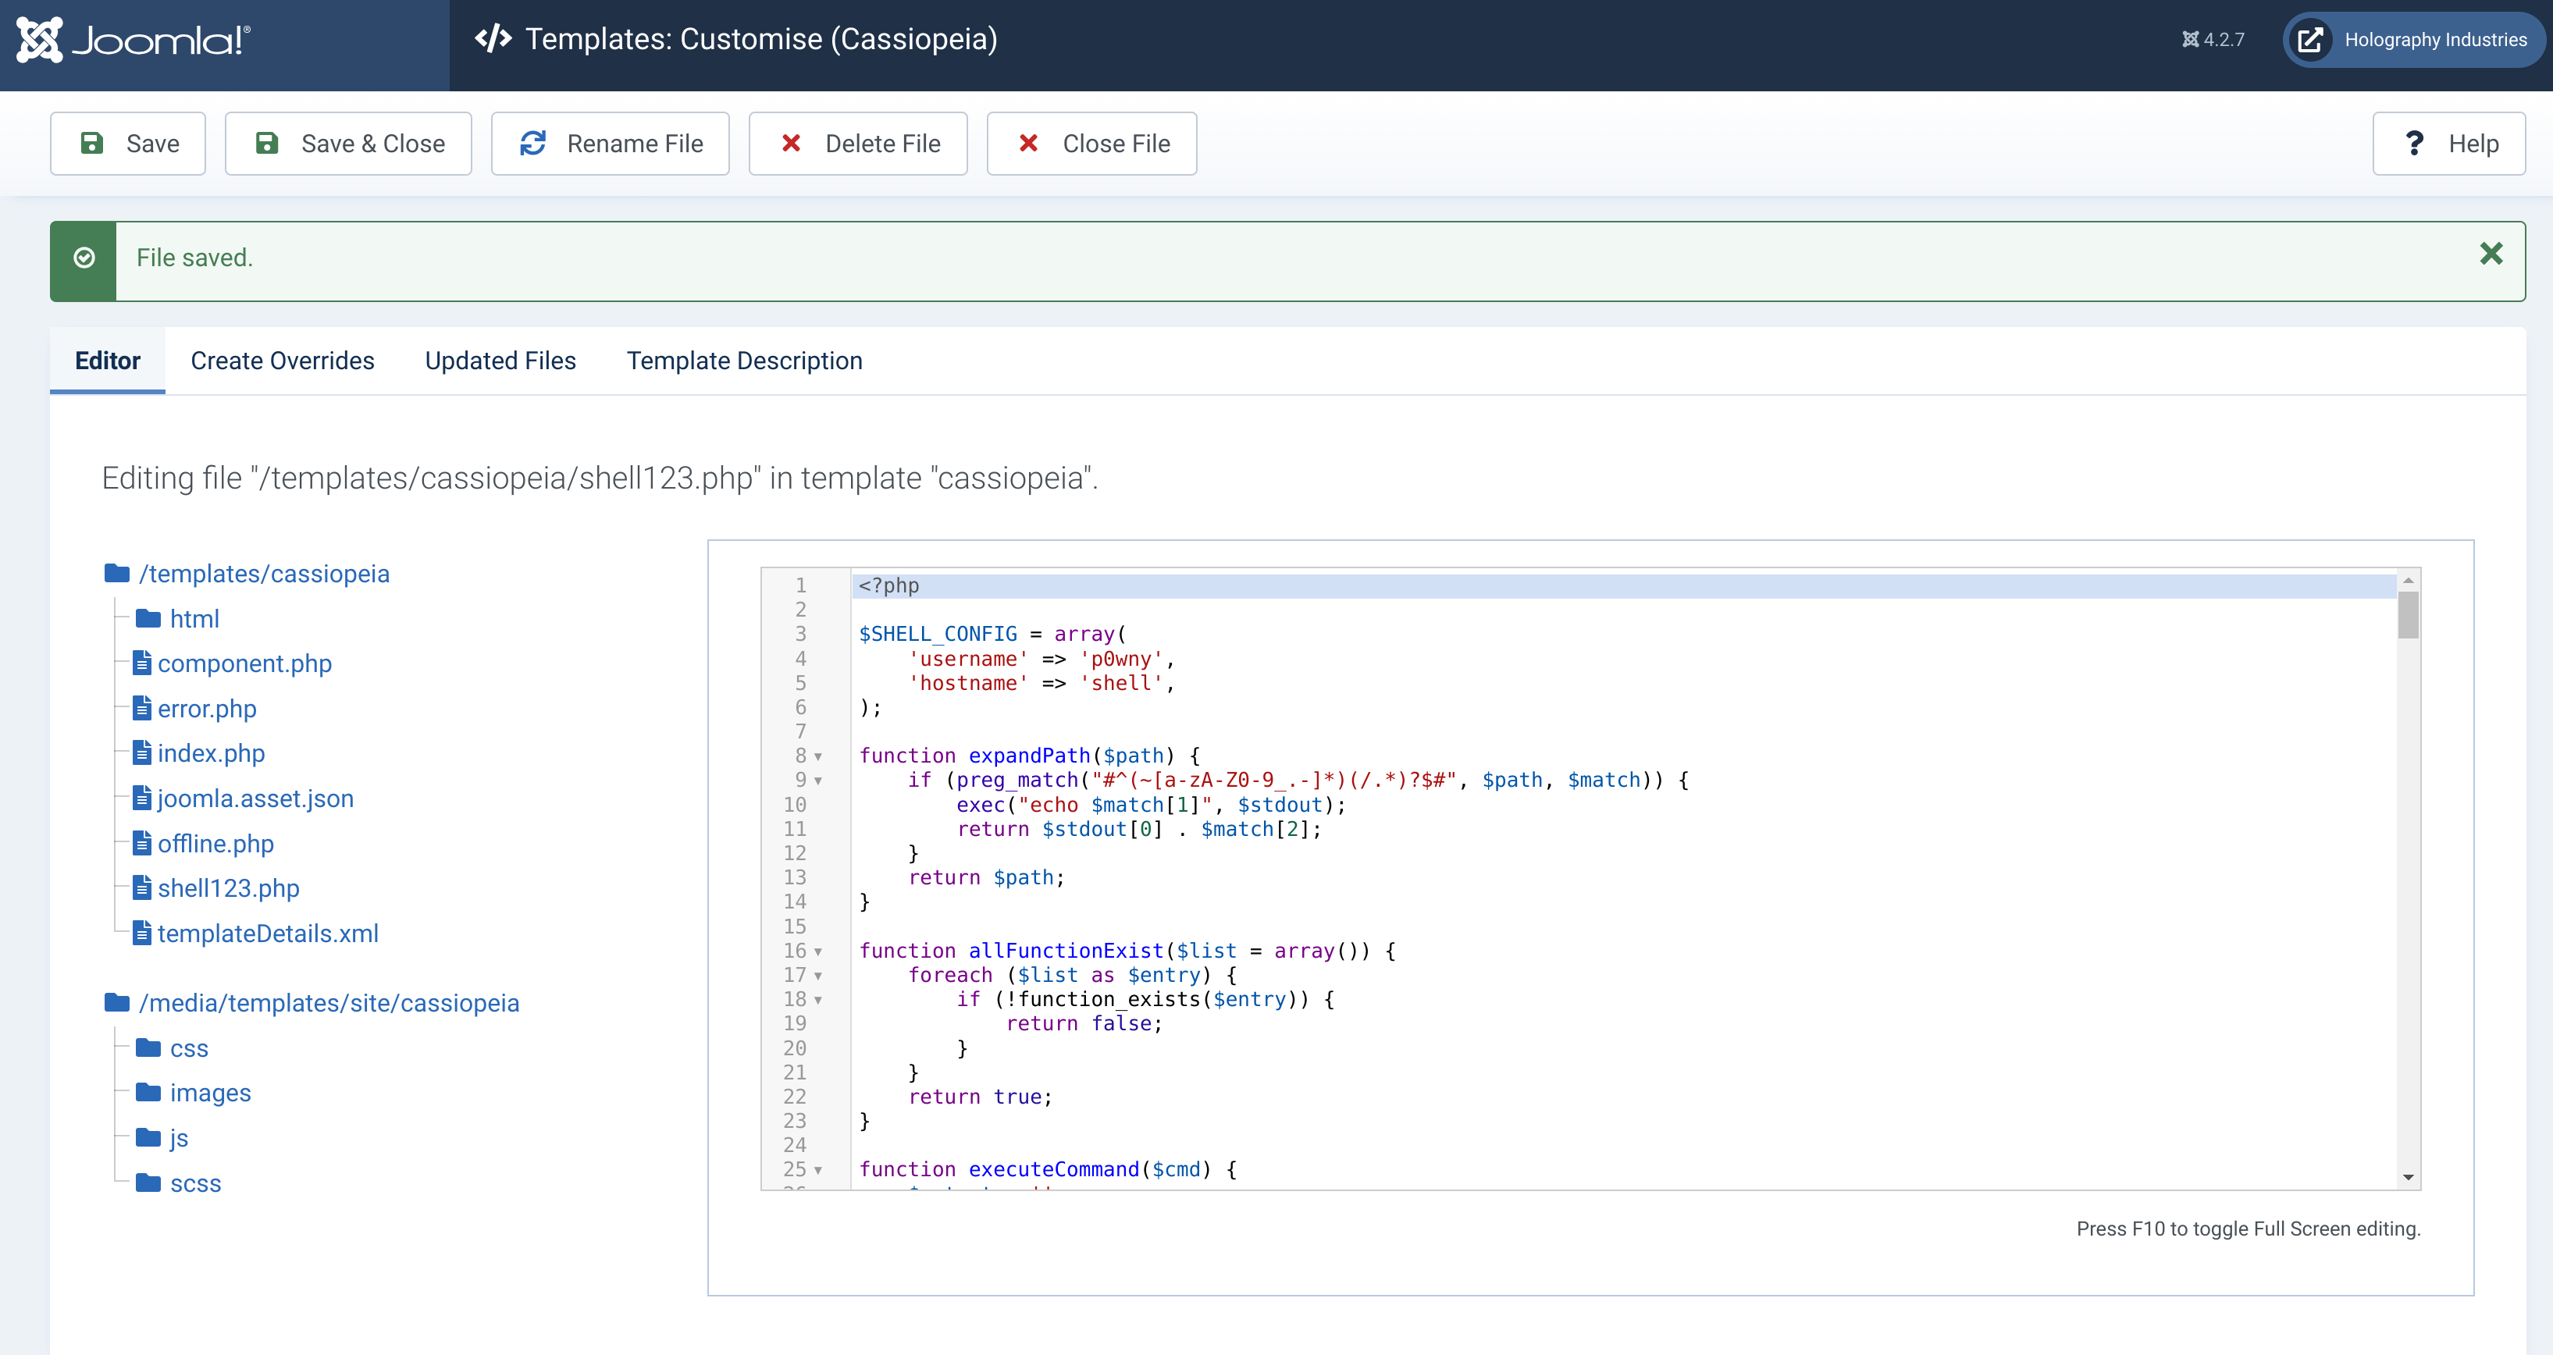Click the html folder icon
This screenshot has width=2553, height=1355.
click(148, 618)
